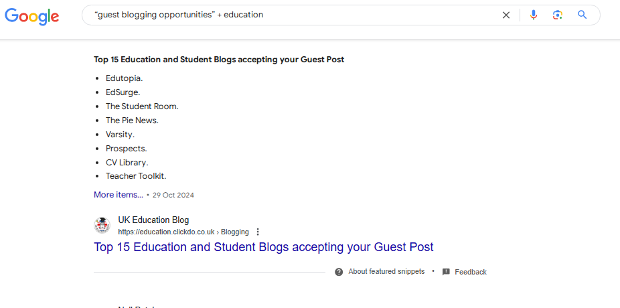This screenshot has width=620, height=308.
Task: Open the About featured snippets help icon
Action: (339, 272)
